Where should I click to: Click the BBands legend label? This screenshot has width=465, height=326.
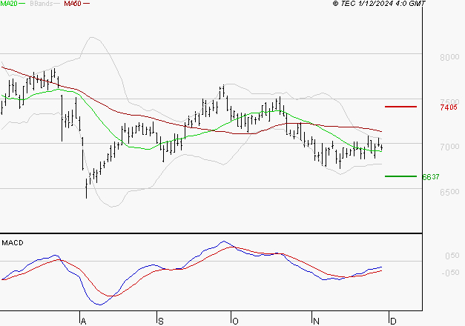[41, 4]
